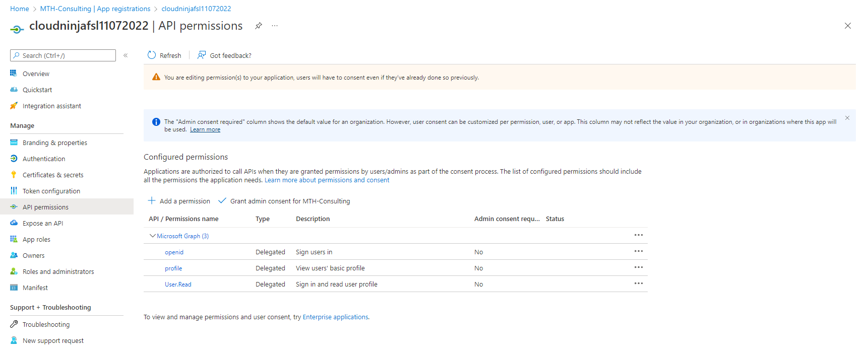Click the checkmark icon for Grant admin consent
Screen dimensions: 866x355
(222, 200)
